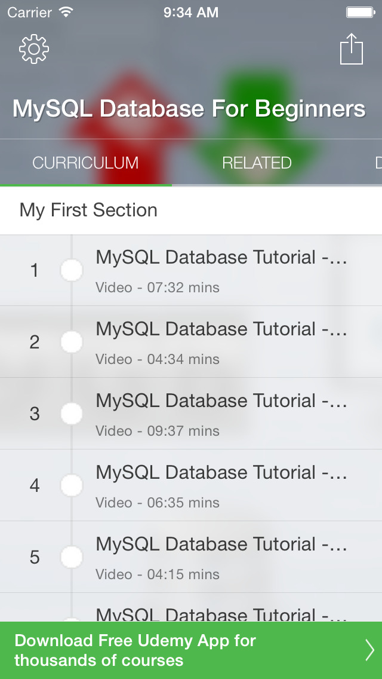Open settings via the gear icon
Image resolution: width=382 pixels, height=679 pixels.
coord(34,50)
